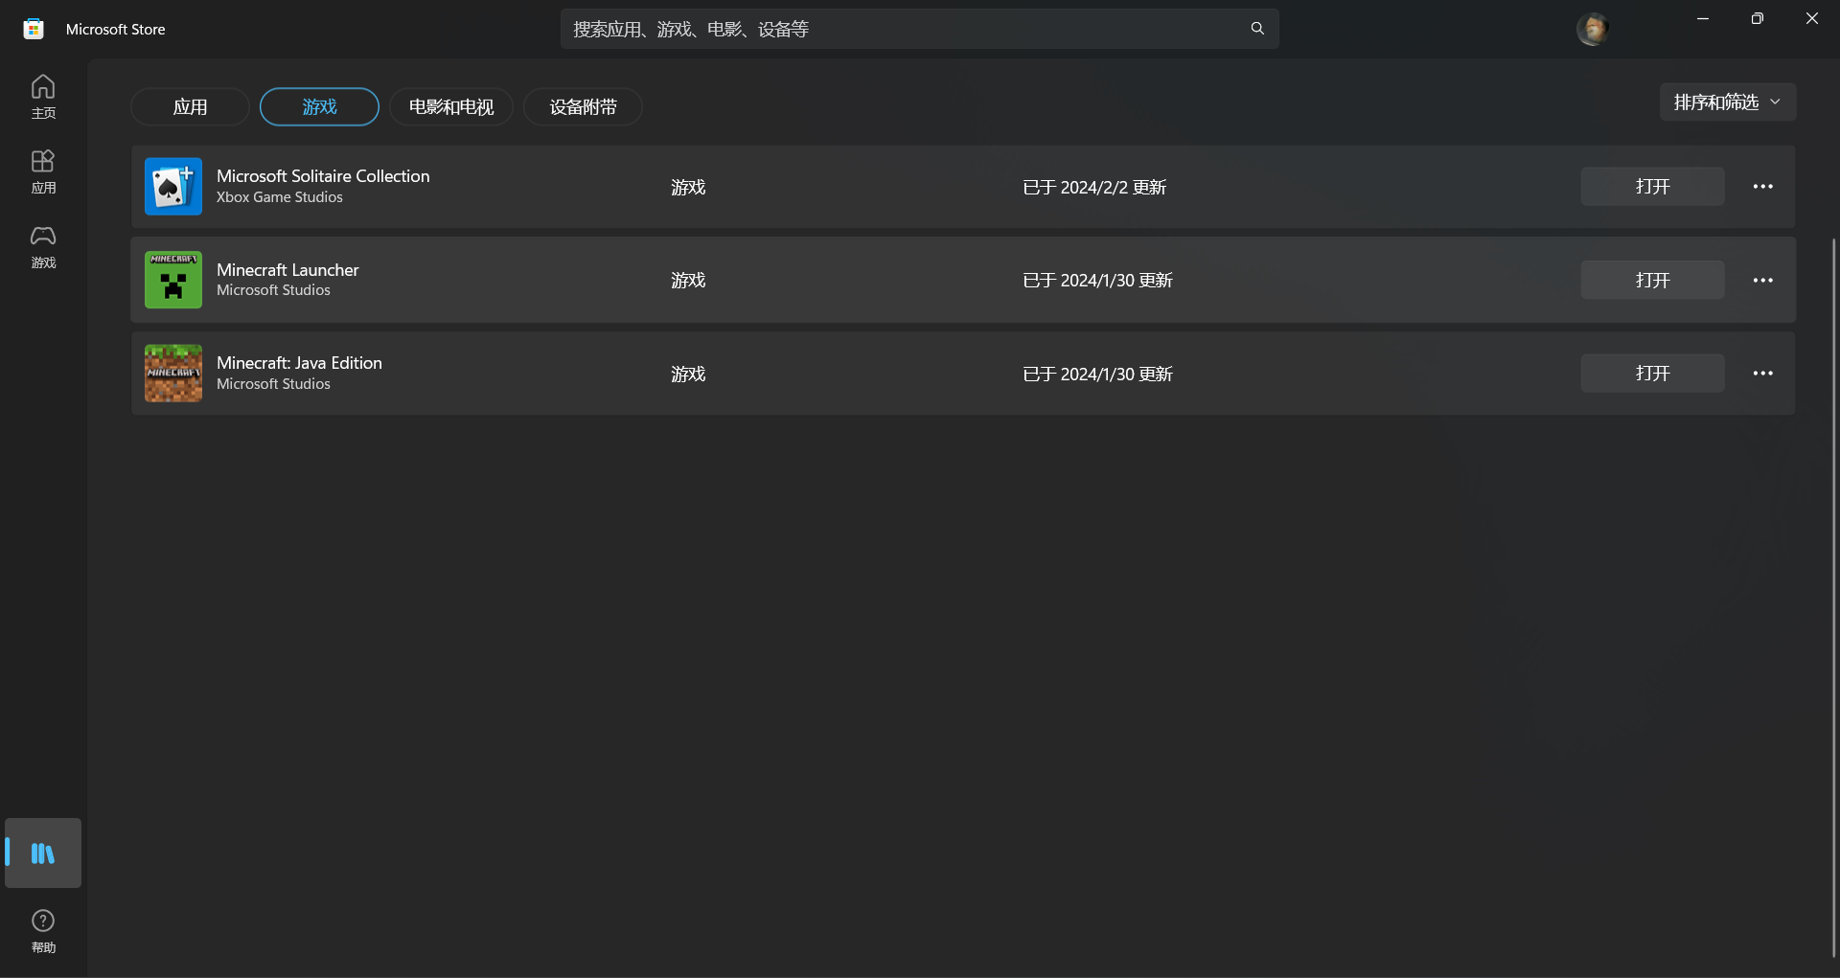Select the Library icon in sidebar
The height and width of the screenshot is (978, 1840).
43,853
